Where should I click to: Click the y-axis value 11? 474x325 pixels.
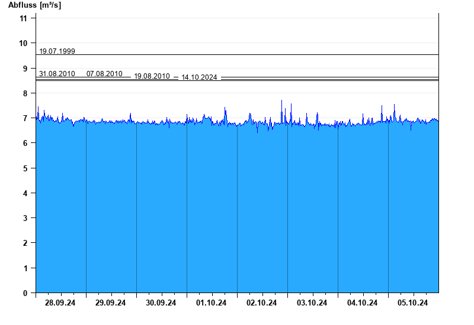pyautogui.click(x=24, y=18)
